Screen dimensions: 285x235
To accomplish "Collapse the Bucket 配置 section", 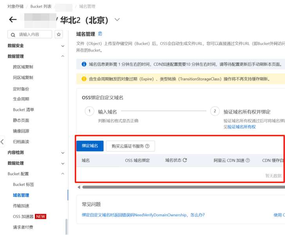I will point(63,174).
